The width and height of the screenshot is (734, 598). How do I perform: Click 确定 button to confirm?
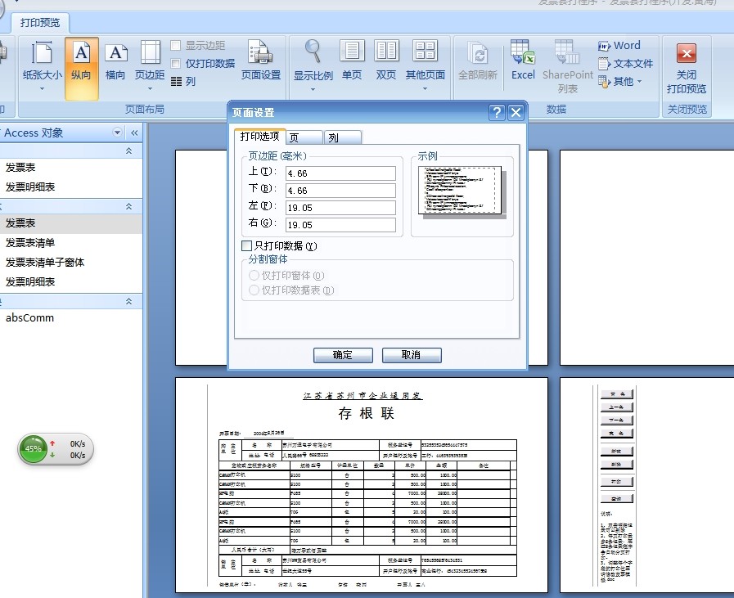click(x=343, y=355)
